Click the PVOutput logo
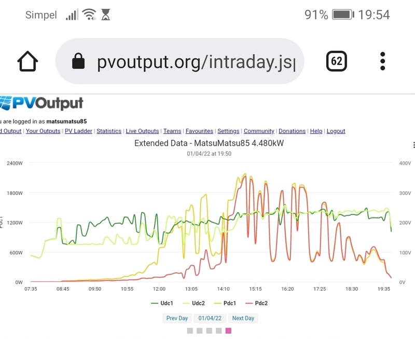The width and height of the screenshot is (415, 339). [x=41, y=103]
